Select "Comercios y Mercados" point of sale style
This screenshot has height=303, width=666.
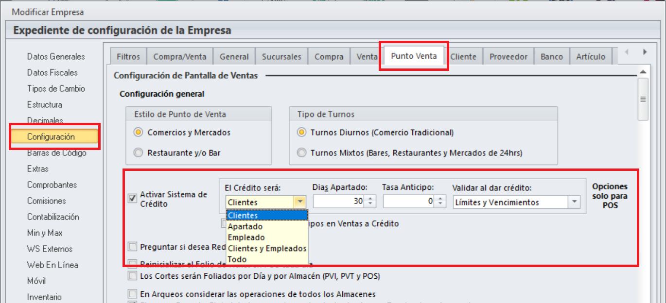click(139, 132)
